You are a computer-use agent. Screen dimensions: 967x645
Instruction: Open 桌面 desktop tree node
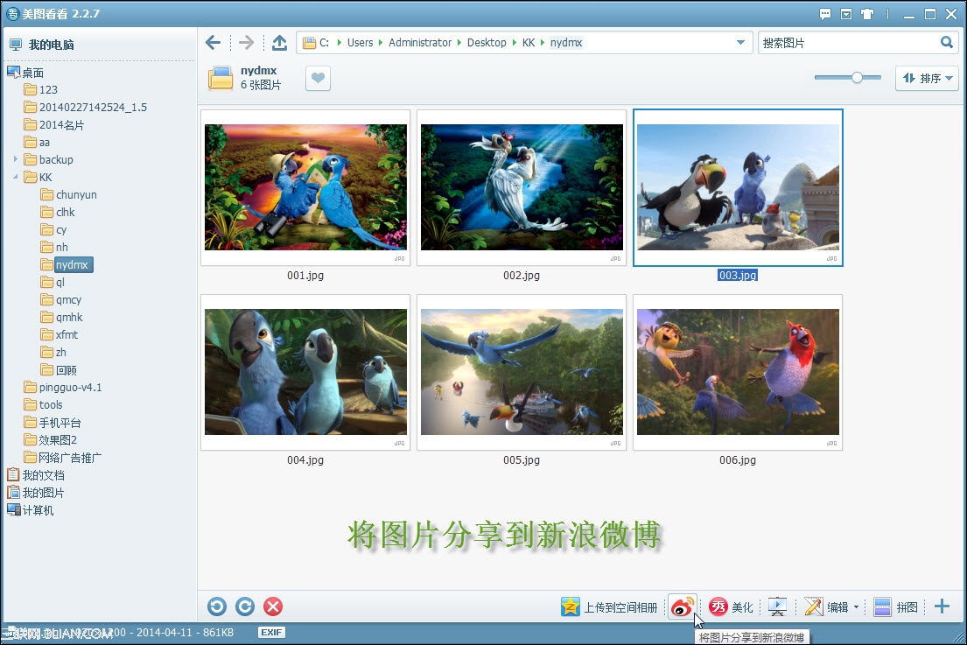(26, 72)
